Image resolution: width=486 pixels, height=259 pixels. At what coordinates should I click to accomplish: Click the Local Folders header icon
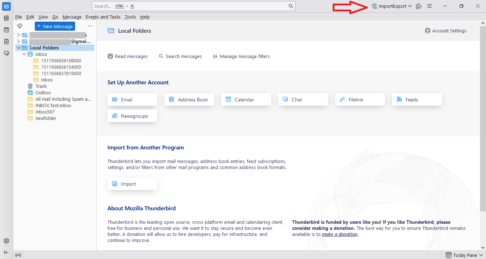[111, 31]
